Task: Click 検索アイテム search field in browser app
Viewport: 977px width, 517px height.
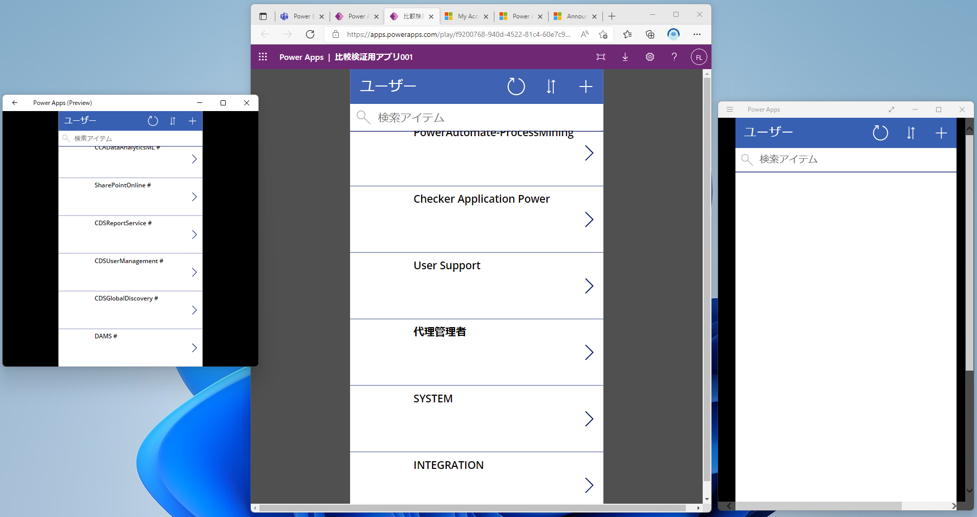Action: coord(476,117)
